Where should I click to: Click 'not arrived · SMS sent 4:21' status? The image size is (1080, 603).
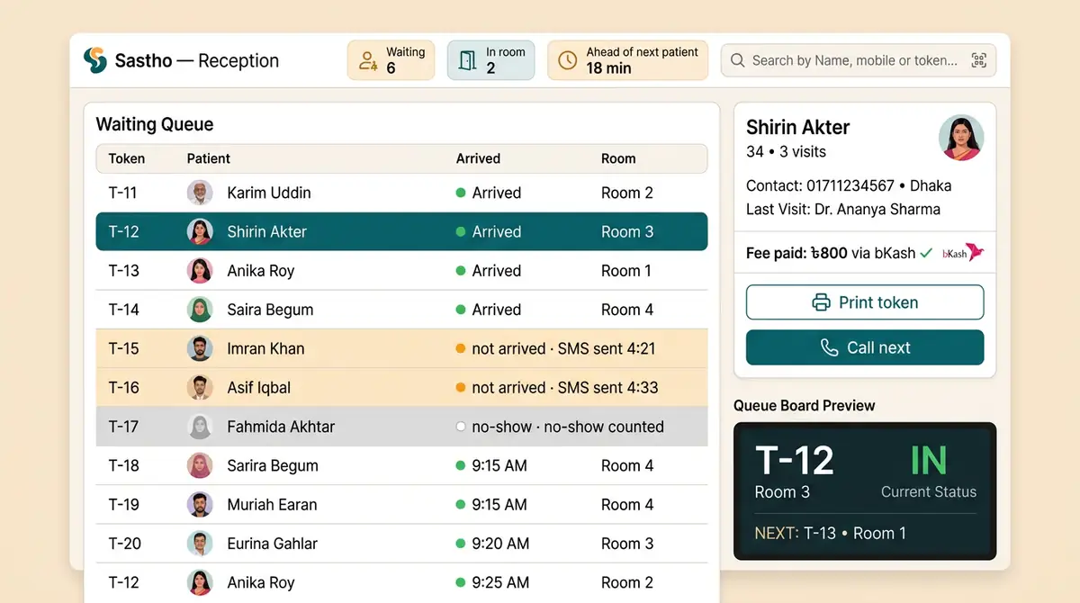click(563, 348)
